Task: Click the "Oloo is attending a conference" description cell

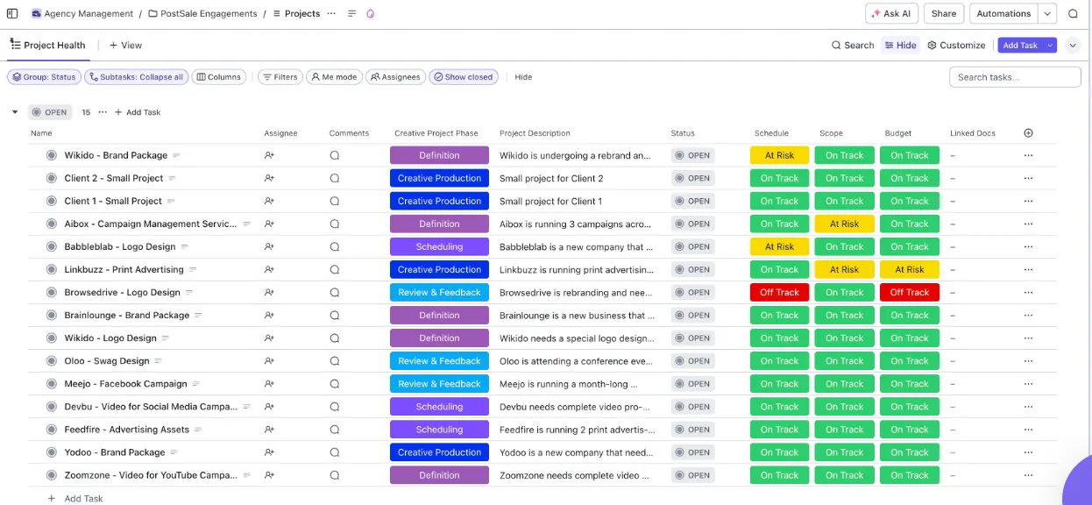Action: pos(578,360)
